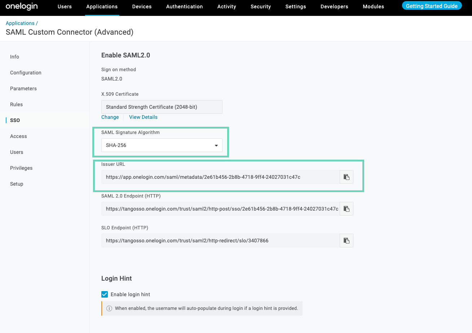This screenshot has width=472, height=333.
Task: Open View Details for the certificate
Action: pos(143,117)
